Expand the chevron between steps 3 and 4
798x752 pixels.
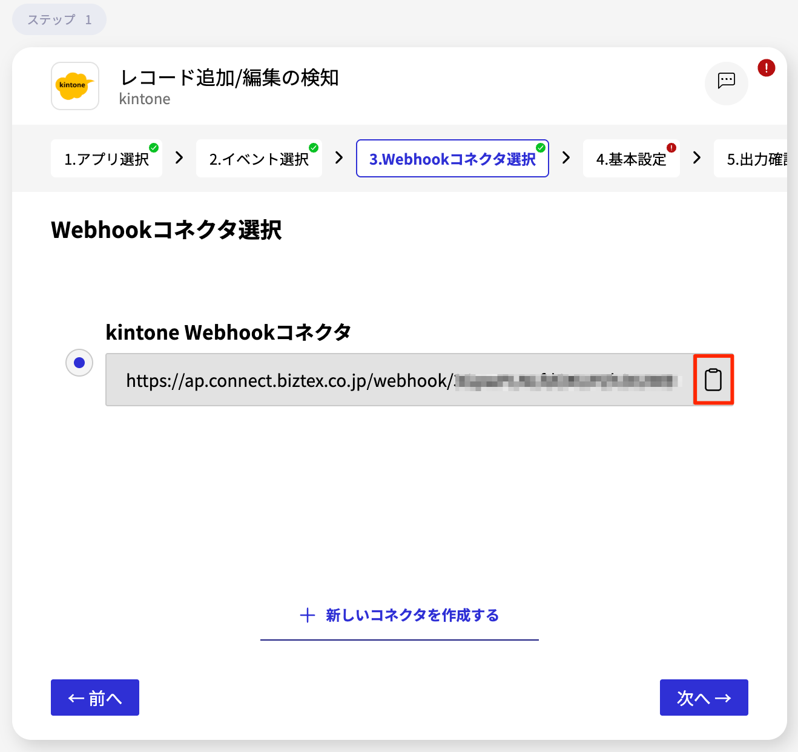(x=565, y=158)
